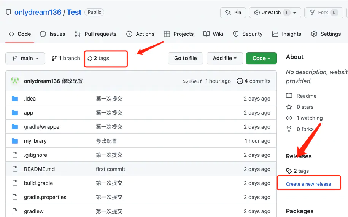Open the Issues tab

click(52, 34)
